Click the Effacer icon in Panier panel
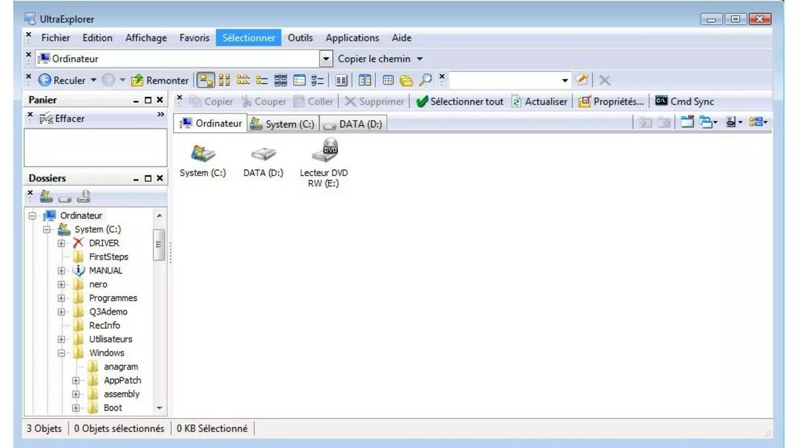 click(x=47, y=118)
